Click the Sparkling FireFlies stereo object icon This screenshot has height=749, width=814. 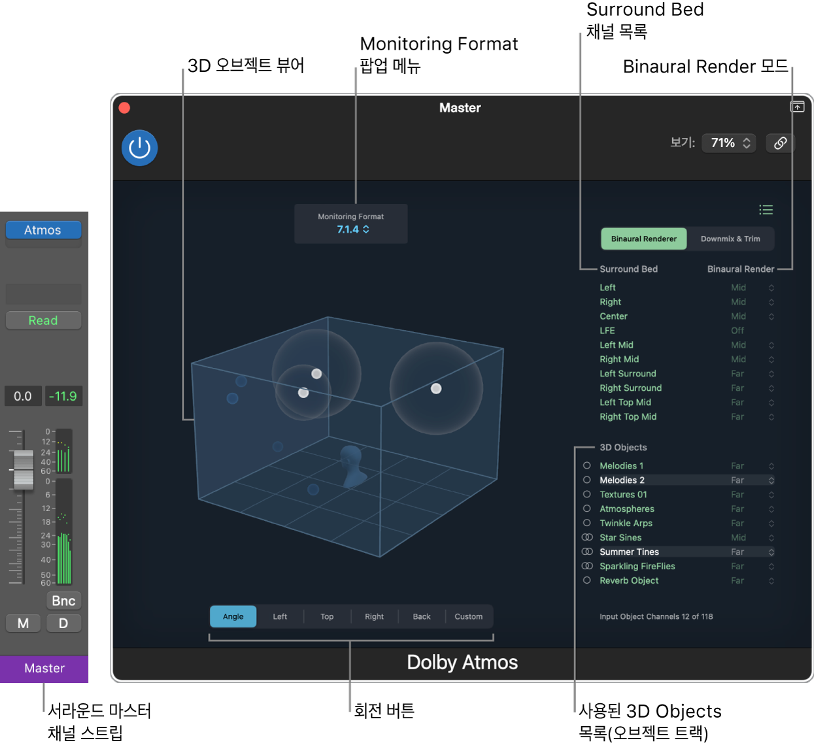[587, 567]
